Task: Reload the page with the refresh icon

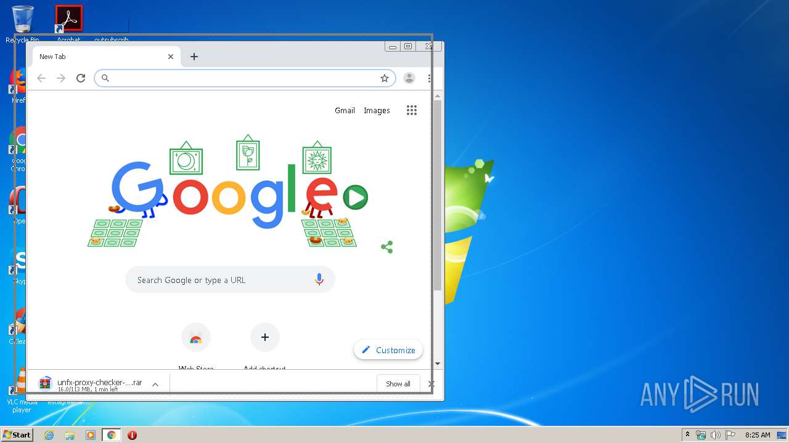Action: coord(81,78)
